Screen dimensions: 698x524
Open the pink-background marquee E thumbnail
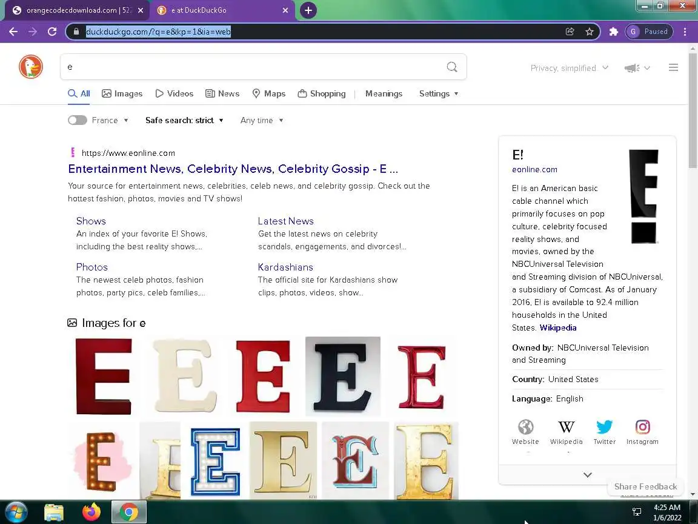pyautogui.click(x=103, y=461)
